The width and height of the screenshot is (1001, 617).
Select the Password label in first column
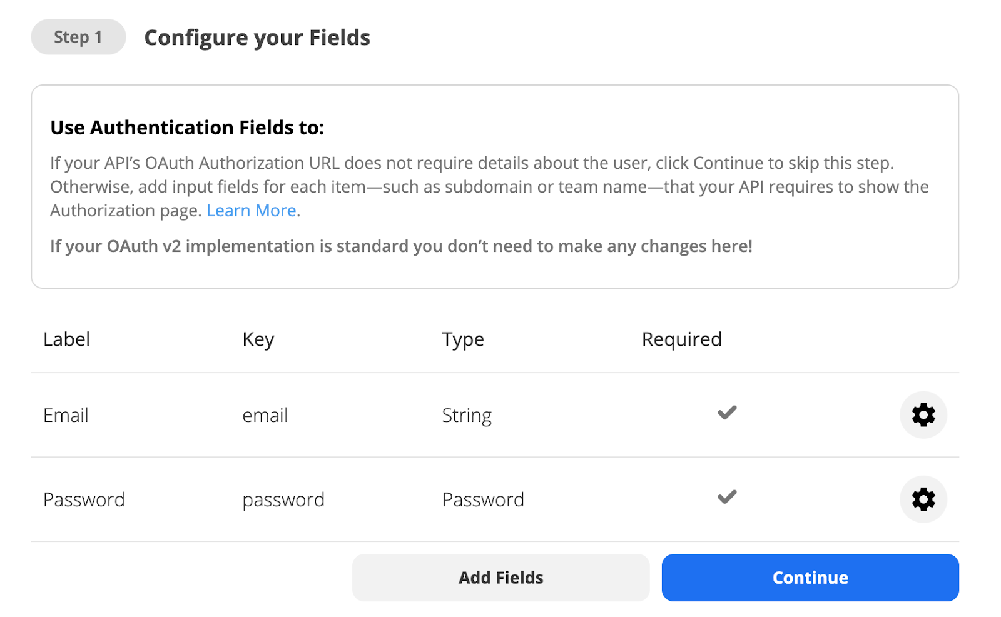pos(84,500)
